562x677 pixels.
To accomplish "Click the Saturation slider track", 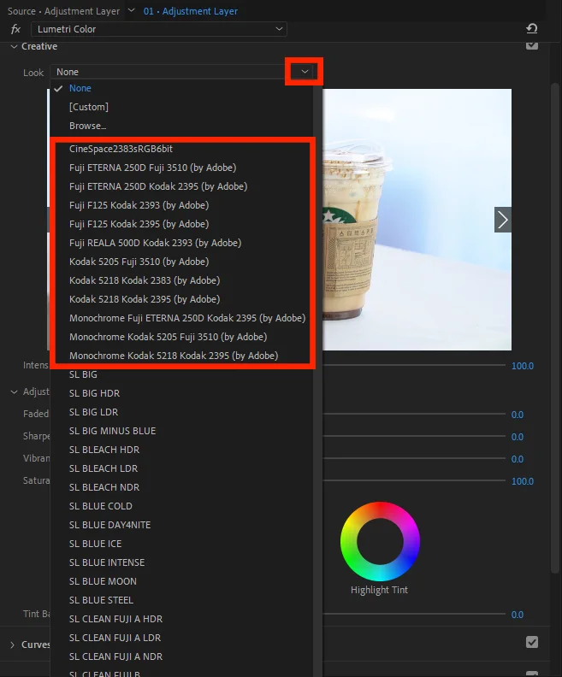I will tap(414, 480).
